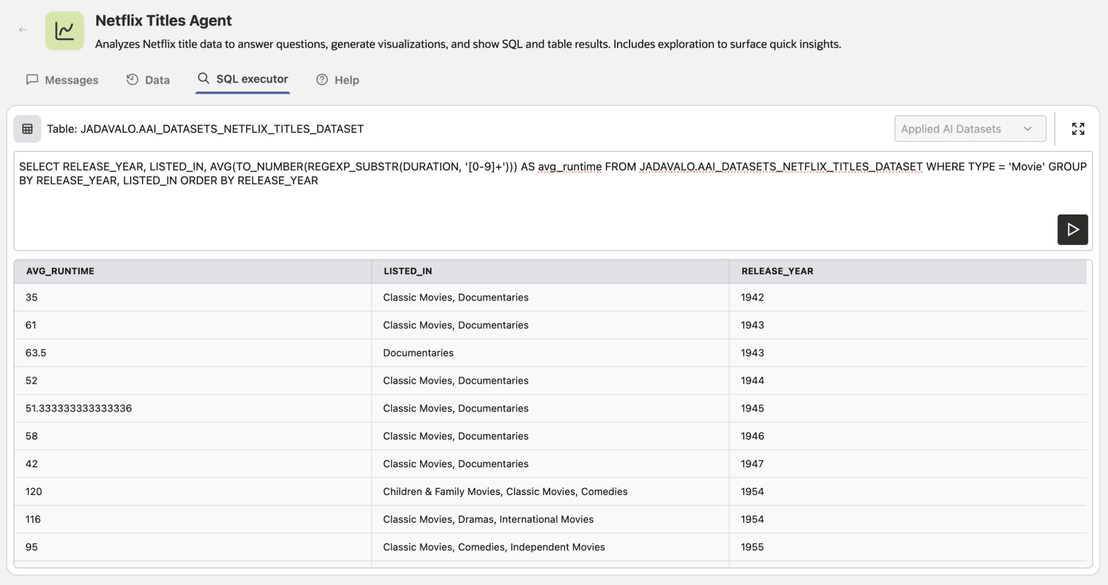Image resolution: width=1108 pixels, height=585 pixels.
Task: Click the table grid icon
Action: [28, 129]
